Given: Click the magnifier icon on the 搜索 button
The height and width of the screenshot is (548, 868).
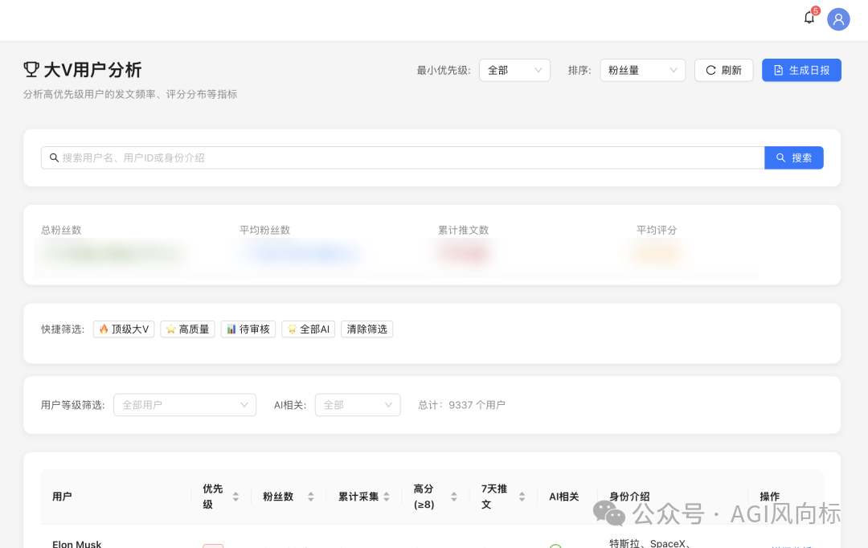Looking at the screenshot, I should click(x=779, y=157).
